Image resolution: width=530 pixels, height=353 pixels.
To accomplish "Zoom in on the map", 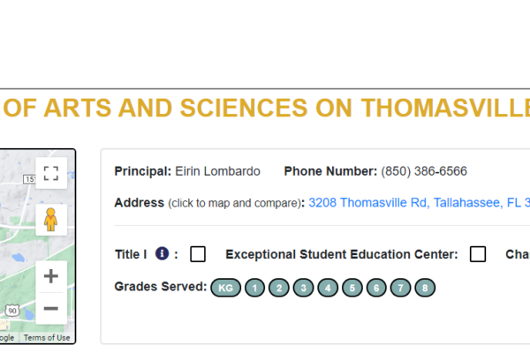I will coord(51,275).
